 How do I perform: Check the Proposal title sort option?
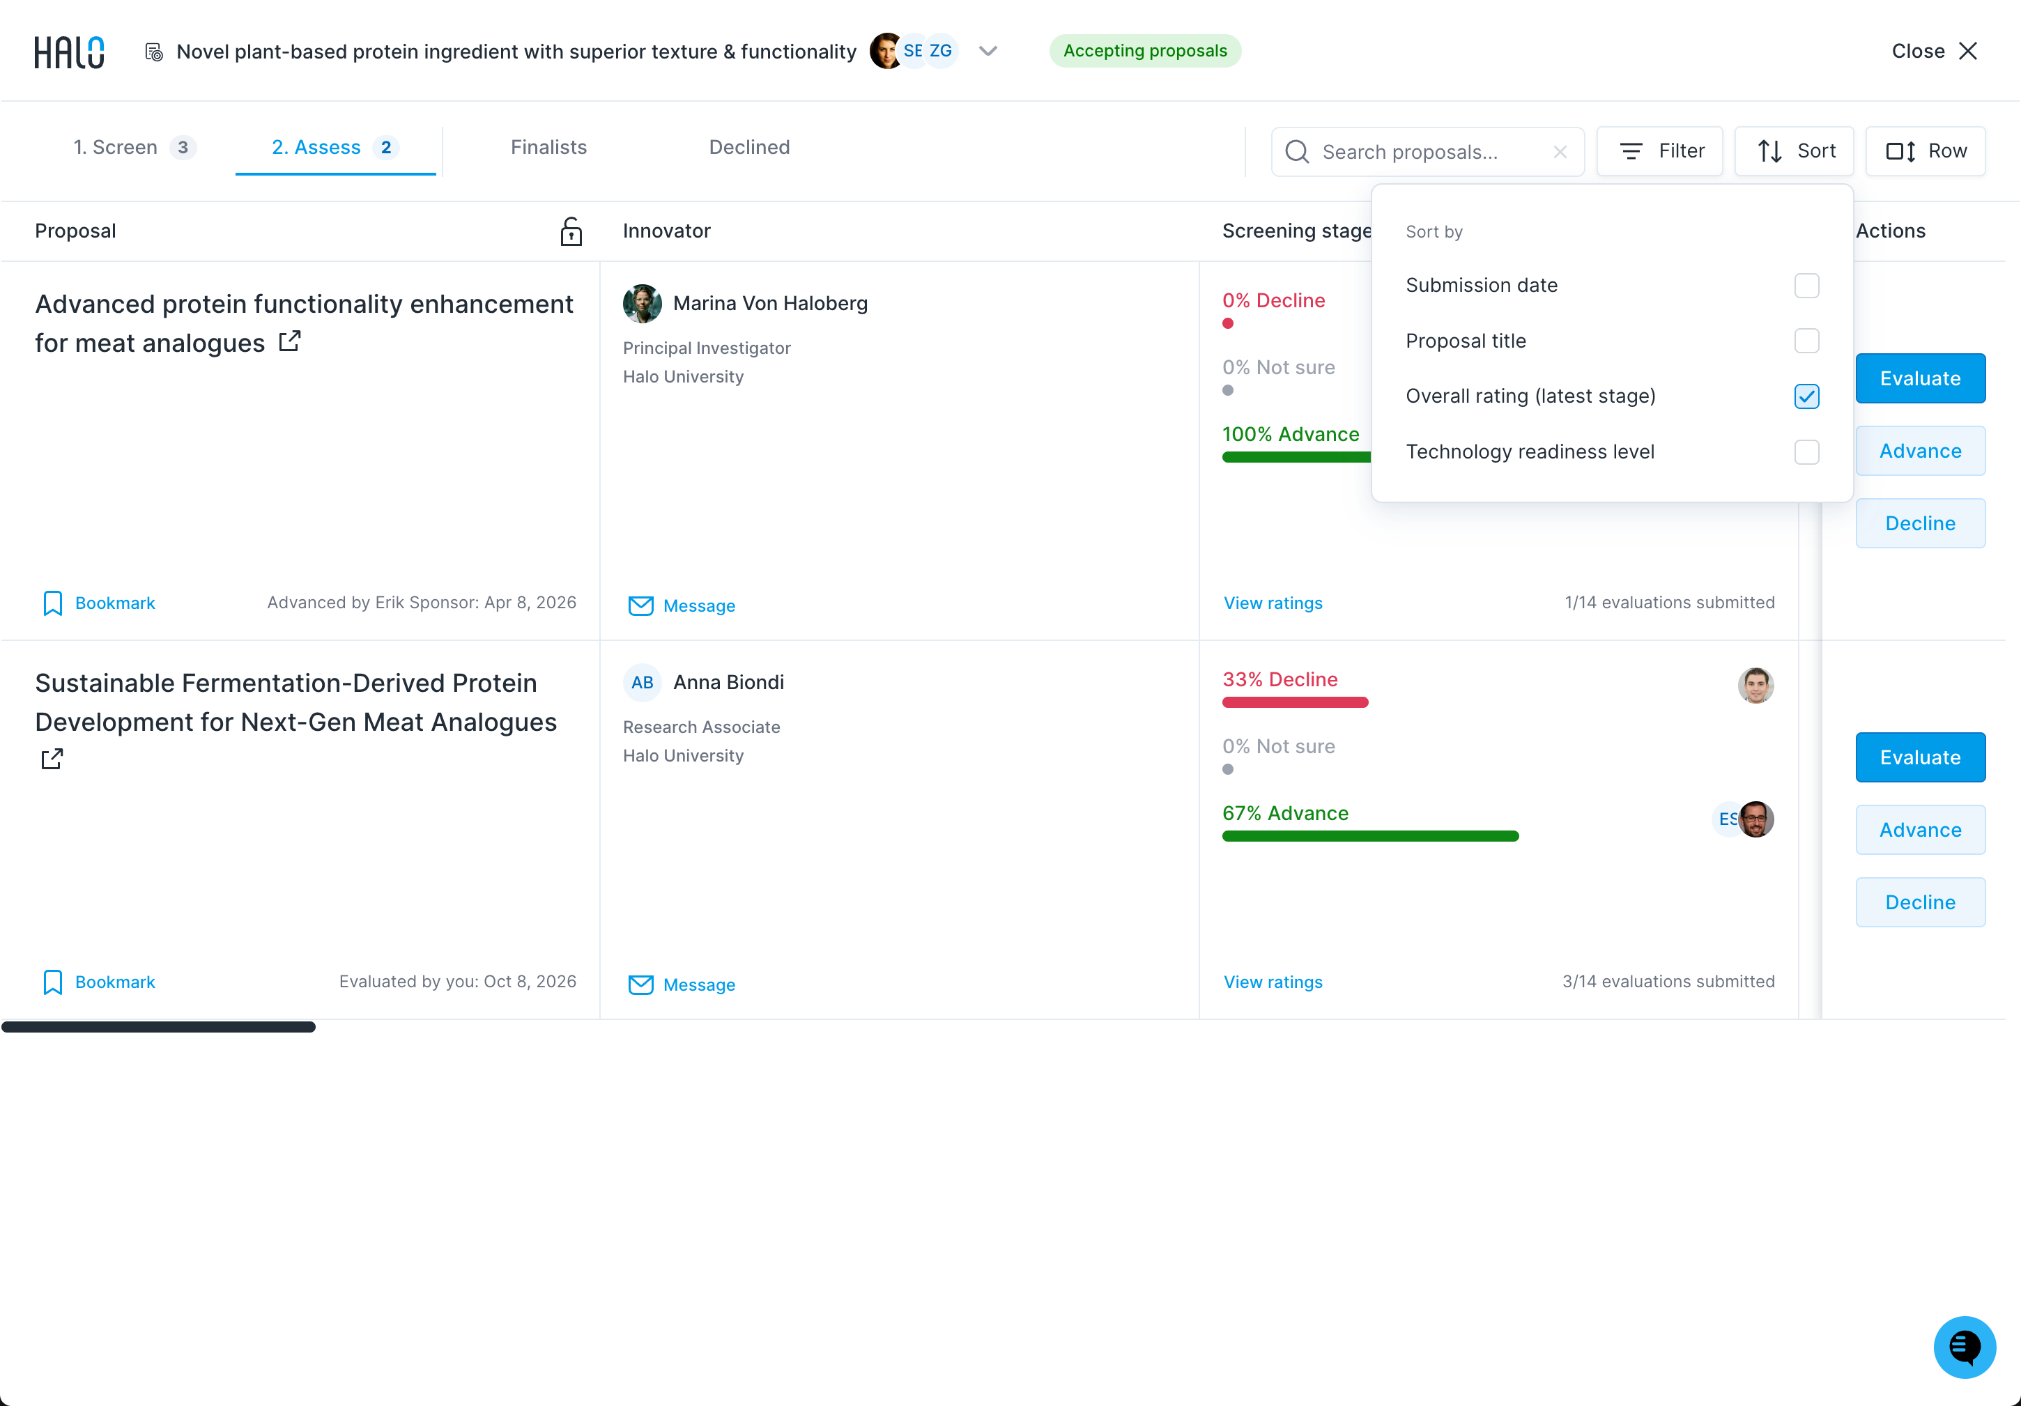coord(1806,341)
